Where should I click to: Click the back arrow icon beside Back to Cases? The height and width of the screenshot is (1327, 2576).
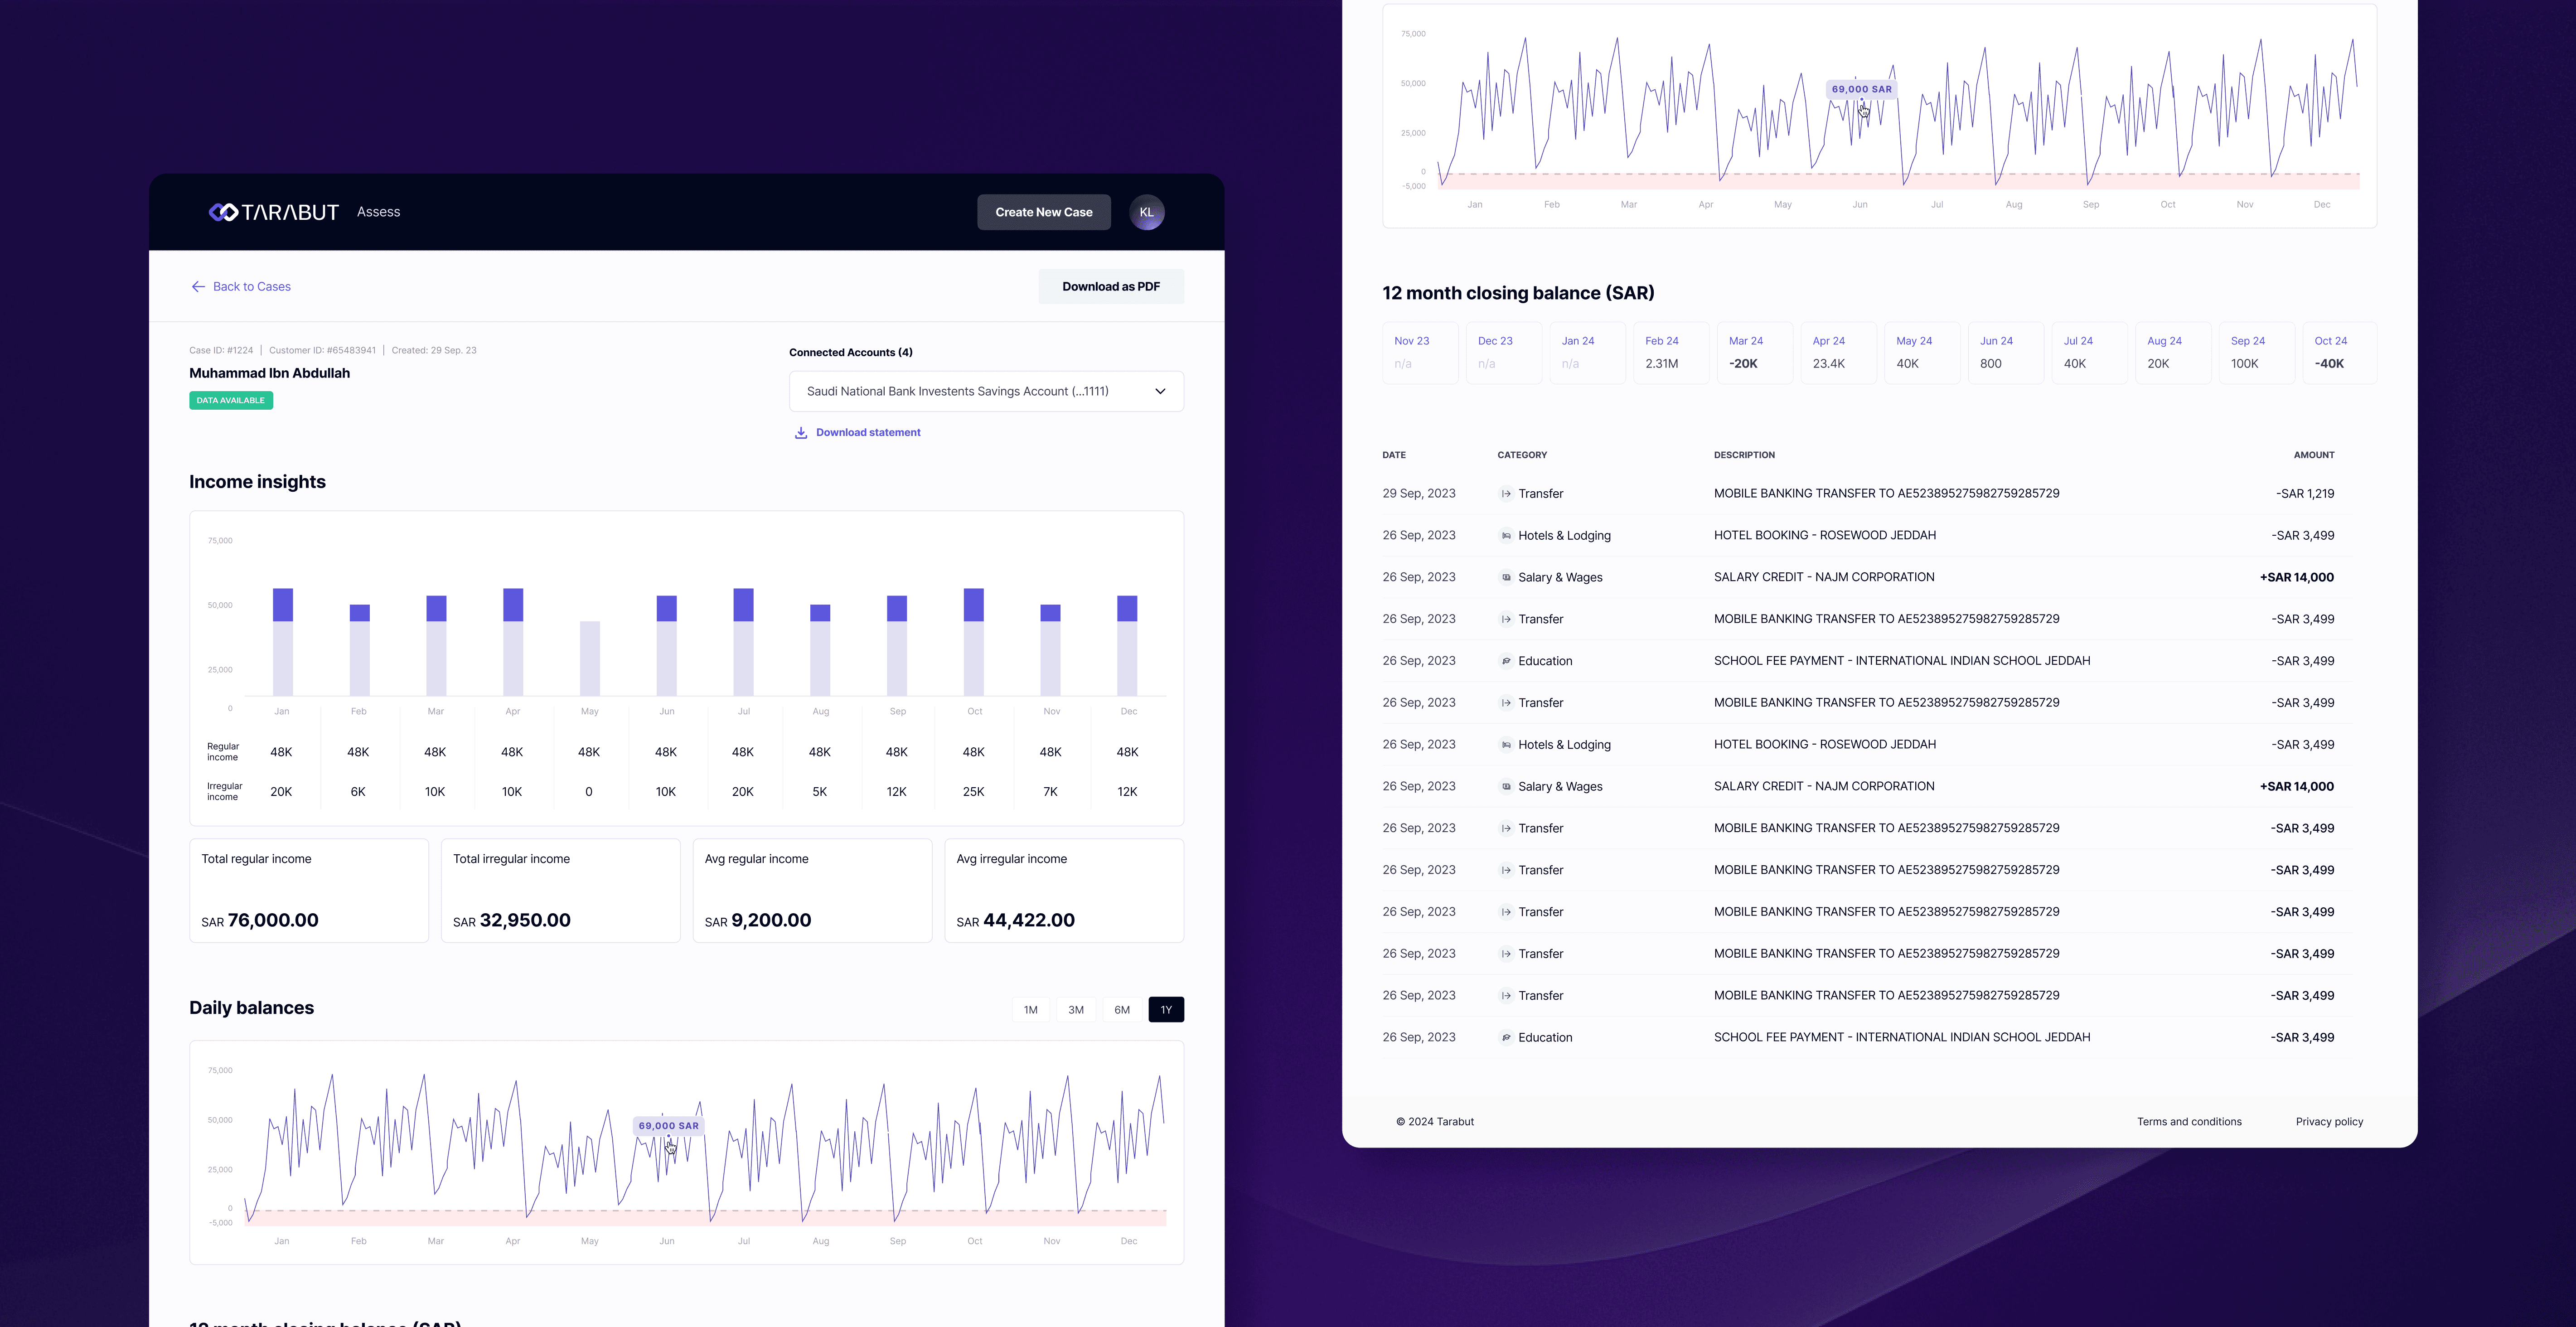pos(198,287)
